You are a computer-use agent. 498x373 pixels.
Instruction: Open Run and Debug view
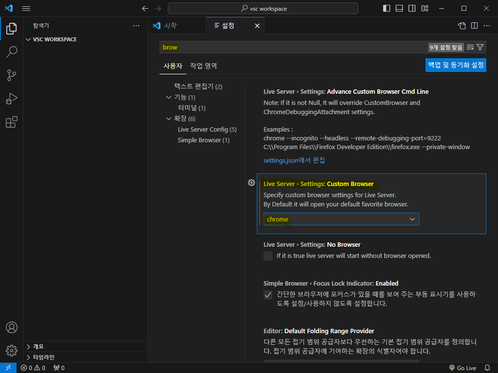point(12,99)
